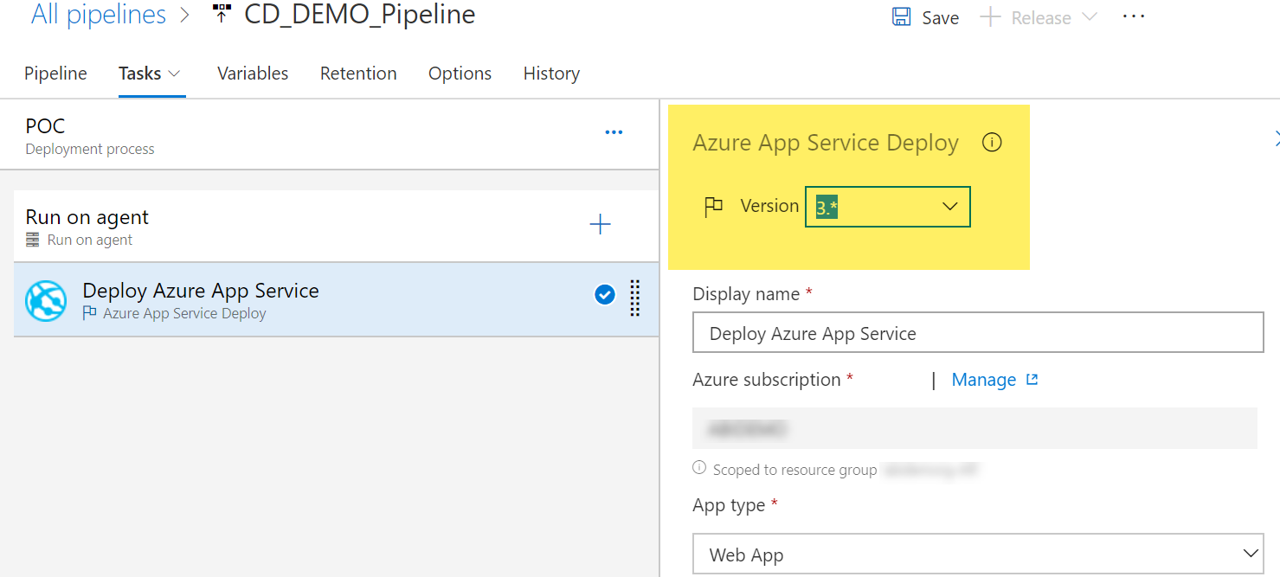Click the flag icon beside Azure App Service Deploy subtitle
The image size is (1280, 577).
(89, 313)
